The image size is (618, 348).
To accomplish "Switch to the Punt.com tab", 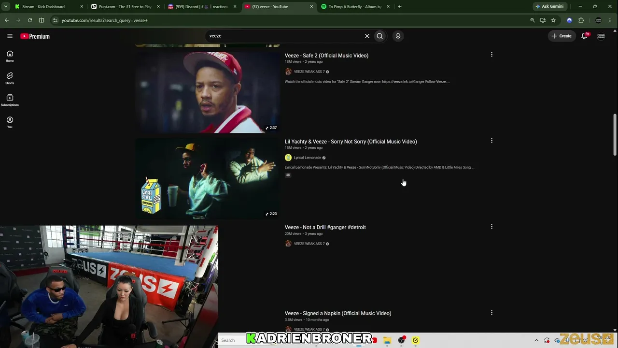I will point(125,7).
